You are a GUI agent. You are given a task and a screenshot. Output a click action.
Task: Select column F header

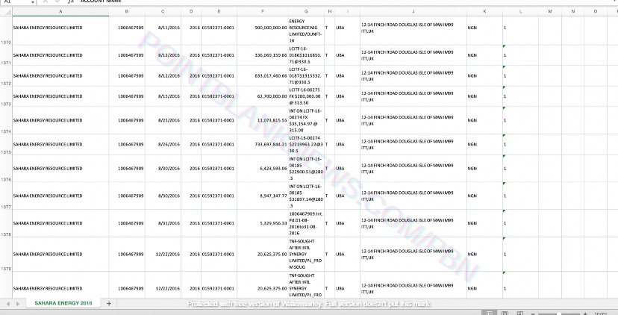pos(263,11)
